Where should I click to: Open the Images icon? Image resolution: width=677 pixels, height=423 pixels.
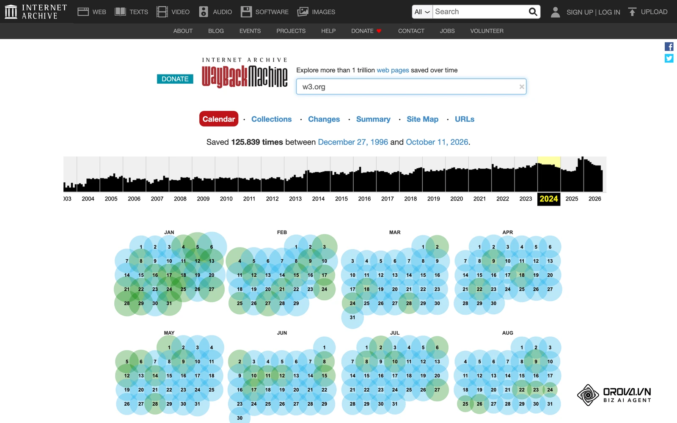pyautogui.click(x=303, y=12)
